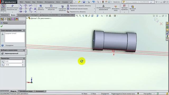Switch to the DimXpert tab
The height and width of the screenshot is (95, 169).
[x=35, y=15]
